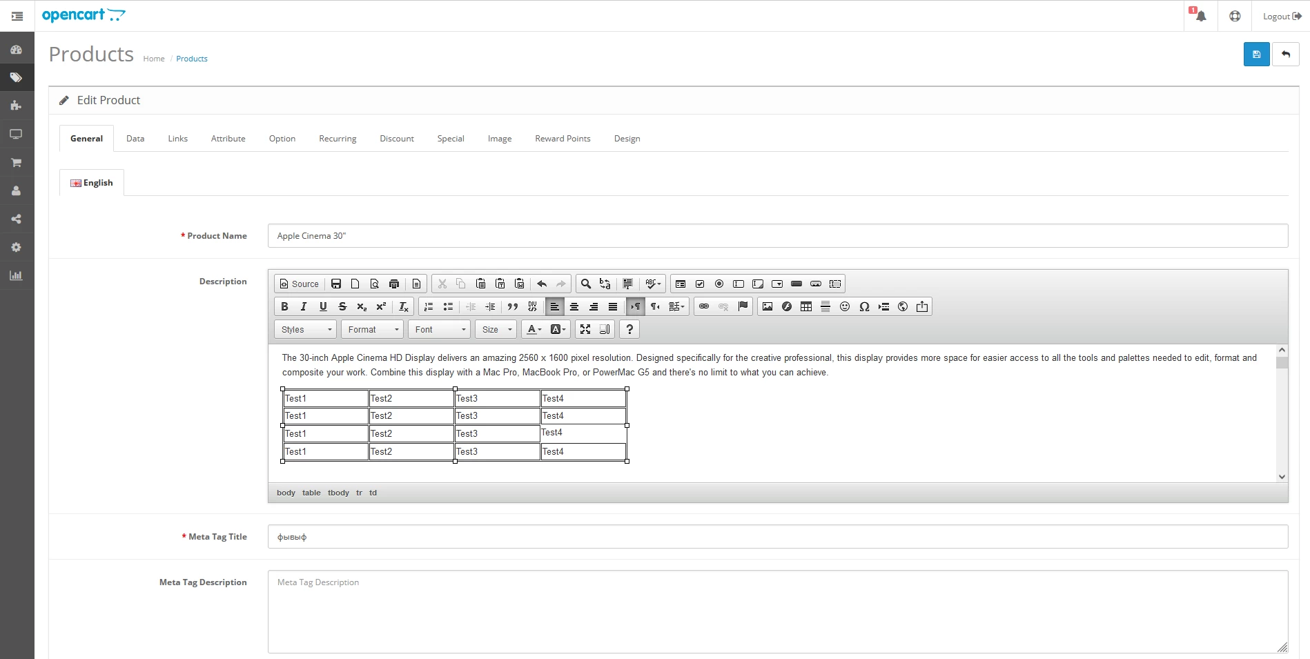Toggle Underline formatting
Screen dimensions: 1310x659
coord(323,306)
